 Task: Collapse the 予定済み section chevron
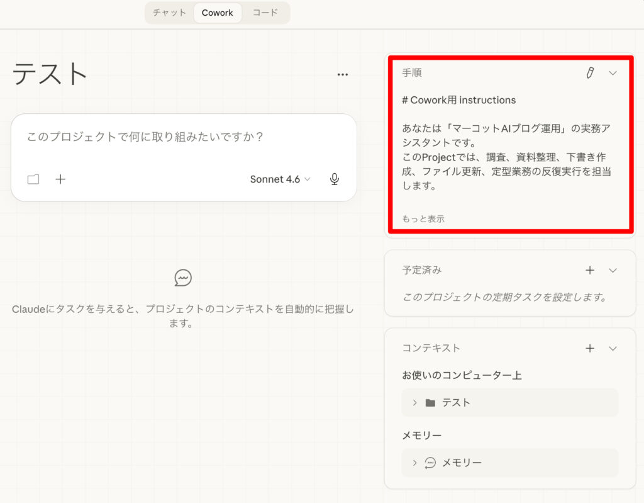tap(613, 270)
